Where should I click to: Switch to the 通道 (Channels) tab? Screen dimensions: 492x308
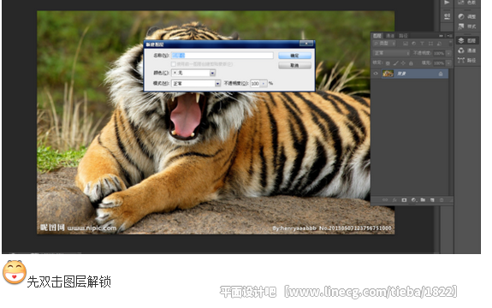point(390,36)
